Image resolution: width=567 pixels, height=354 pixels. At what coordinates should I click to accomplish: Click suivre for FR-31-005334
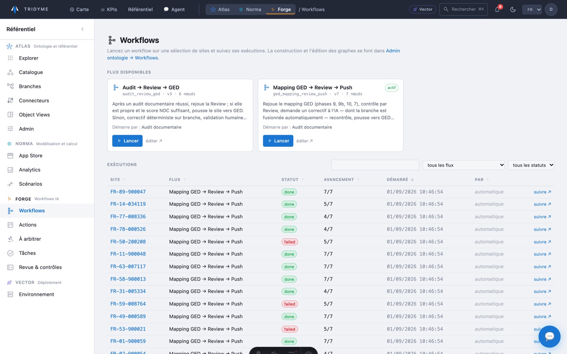click(x=542, y=291)
